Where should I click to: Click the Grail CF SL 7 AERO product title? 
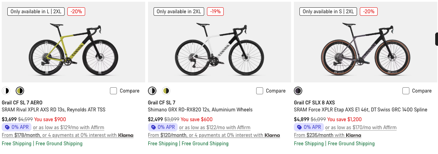click(x=22, y=103)
